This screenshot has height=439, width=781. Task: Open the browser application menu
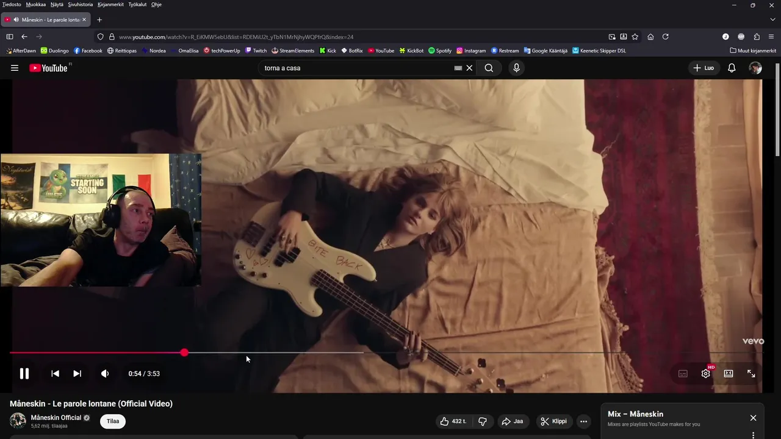coord(772,37)
